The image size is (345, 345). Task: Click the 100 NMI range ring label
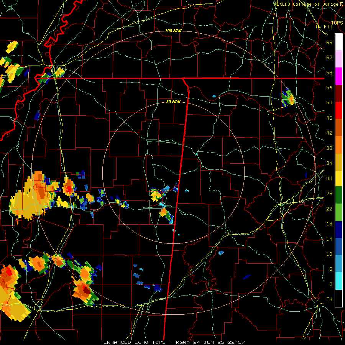(173, 31)
